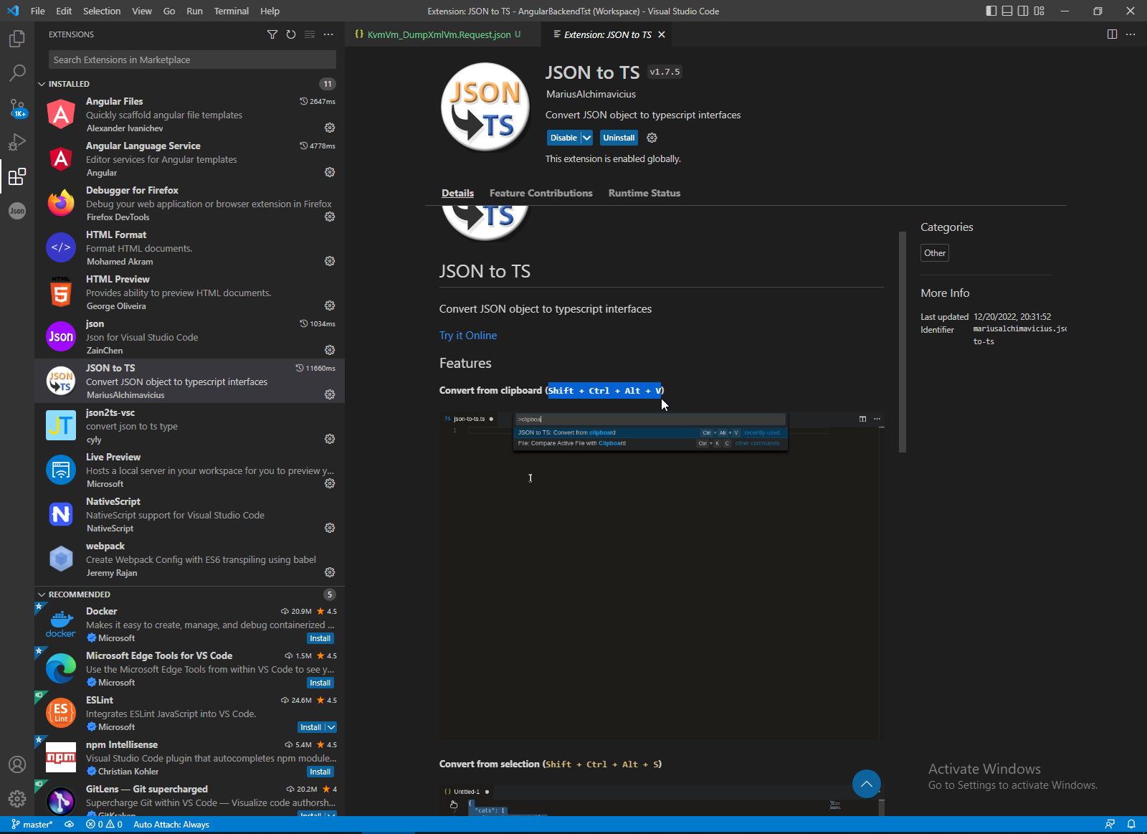The image size is (1147, 834).
Task: Clear extensions search results icon
Action: point(310,34)
